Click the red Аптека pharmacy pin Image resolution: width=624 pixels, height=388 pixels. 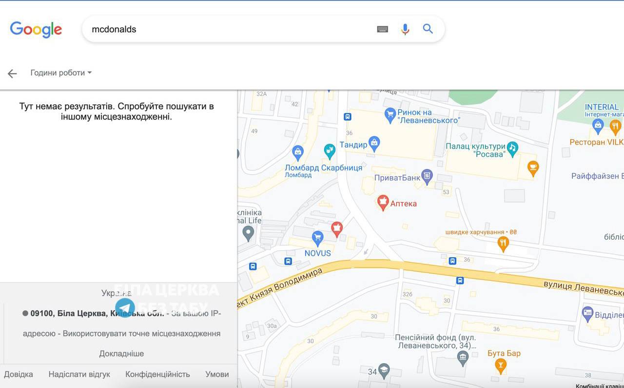pos(383,203)
